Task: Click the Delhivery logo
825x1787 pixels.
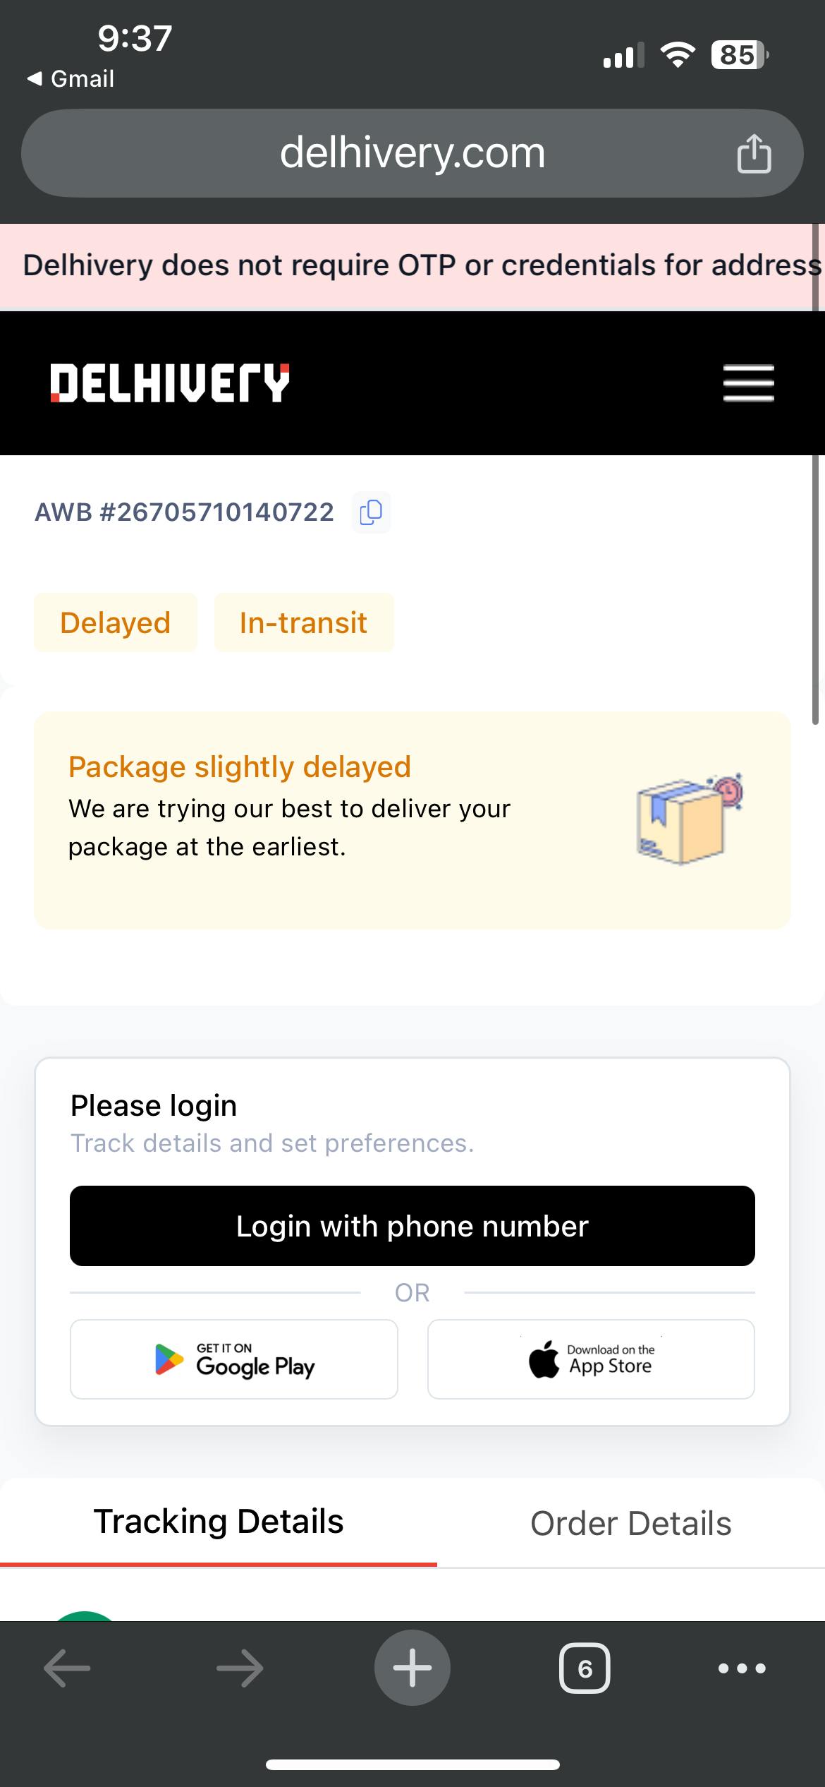Action: [x=169, y=383]
